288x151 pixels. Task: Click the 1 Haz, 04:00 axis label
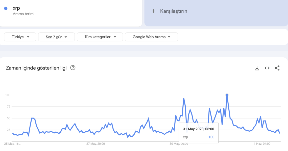(262, 144)
